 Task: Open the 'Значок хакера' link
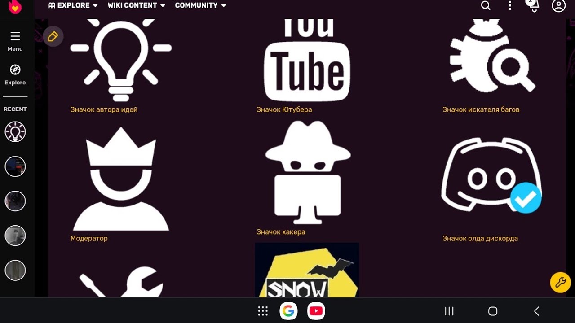coord(281,232)
